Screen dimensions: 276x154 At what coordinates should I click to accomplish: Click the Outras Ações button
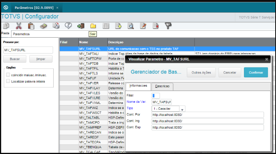201,72
